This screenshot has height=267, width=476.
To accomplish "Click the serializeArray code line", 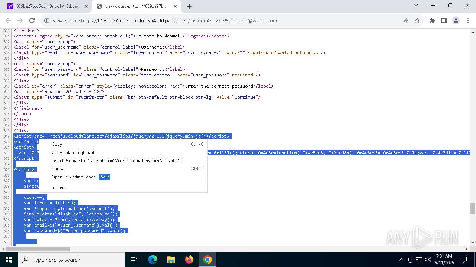I will point(70,220).
